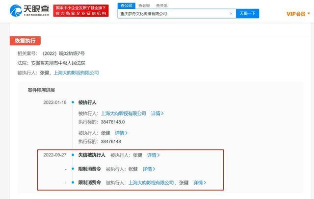Click the date 2022-09-27
The height and width of the screenshot is (199, 314).
(x=55, y=155)
